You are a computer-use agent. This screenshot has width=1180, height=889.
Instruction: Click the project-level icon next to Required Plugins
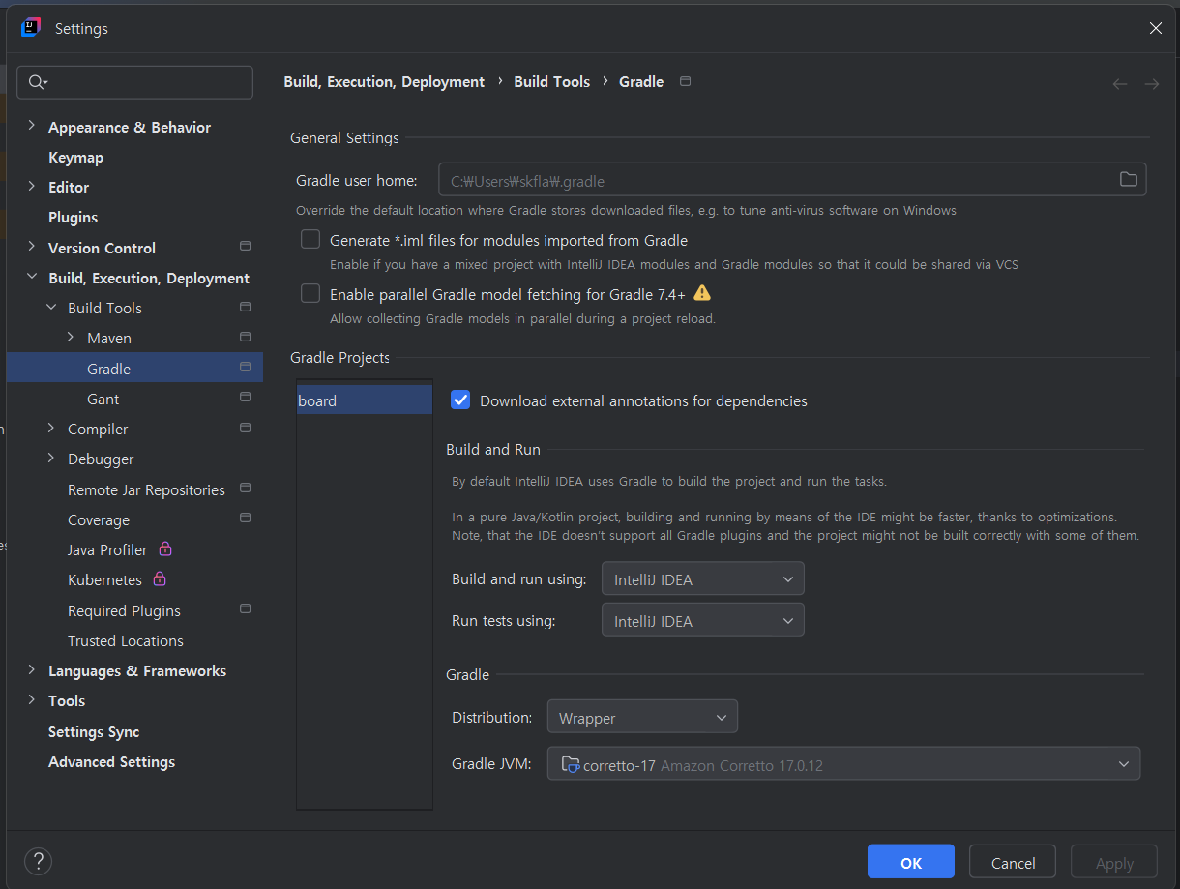[x=245, y=609]
